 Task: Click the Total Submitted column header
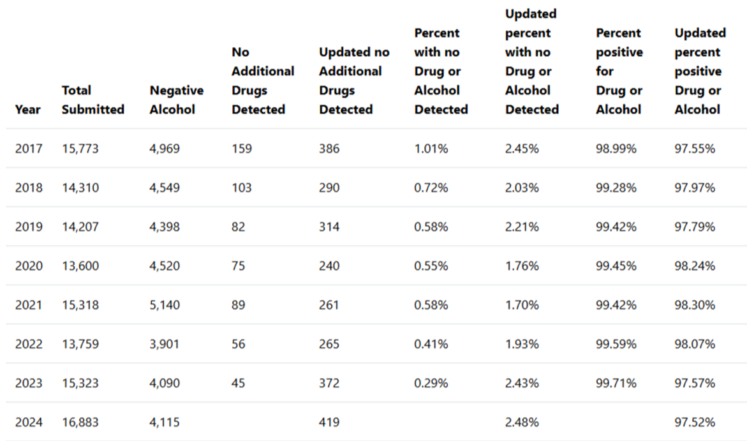click(92, 100)
